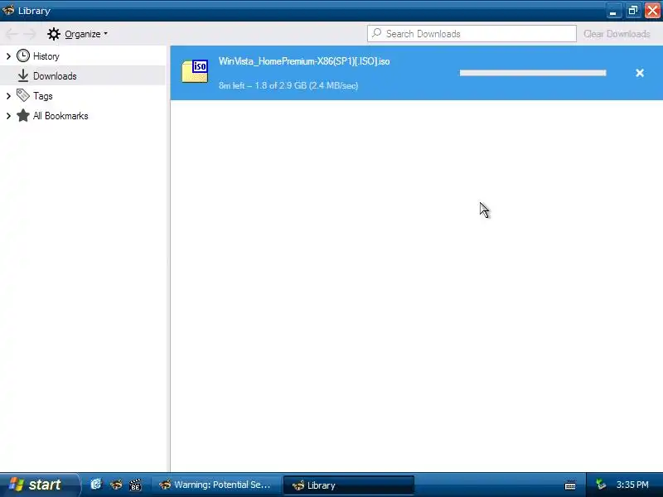
Task: Select the WinVista_HomePremium ISO file name
Action: tap(304, 61)
